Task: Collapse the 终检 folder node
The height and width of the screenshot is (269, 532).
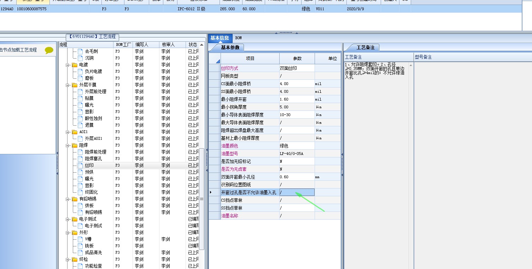Action: (68, 259)
